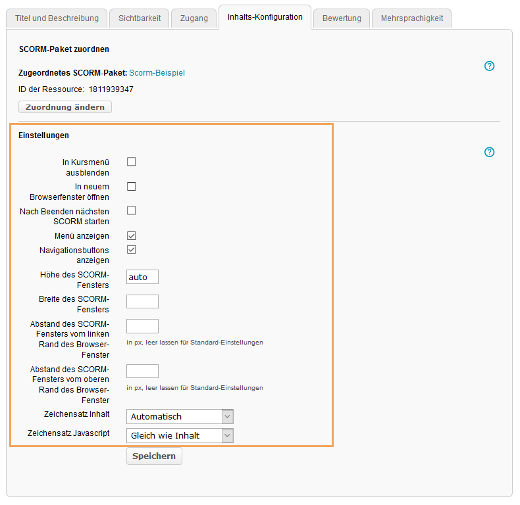The image size is (520, 505).
Task: Click the Abstand vom linken Rand field
Action: pos(142,326)
